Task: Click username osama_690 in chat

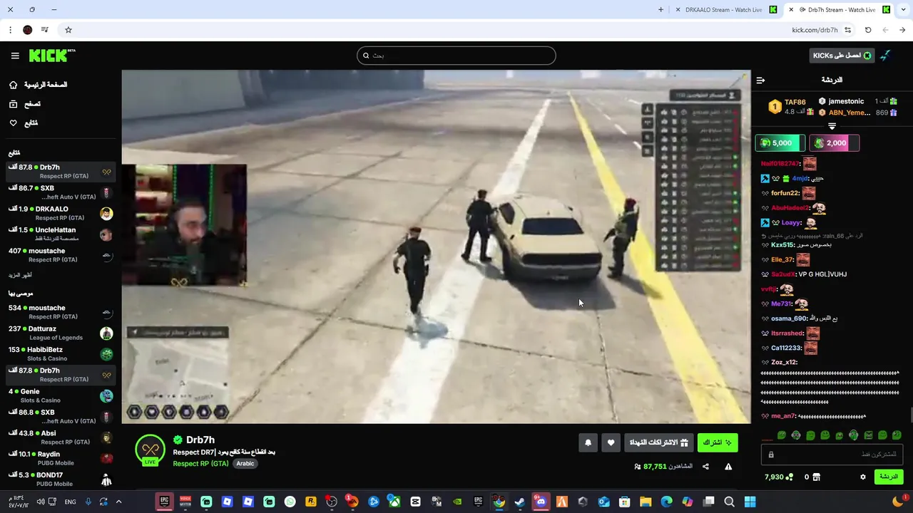Action: [789, 318]
